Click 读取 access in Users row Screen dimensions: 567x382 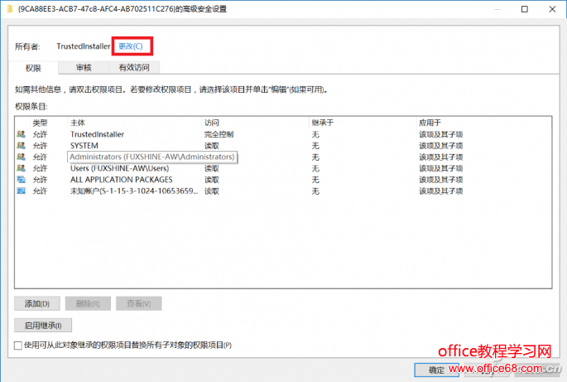(x=212, y=168)
